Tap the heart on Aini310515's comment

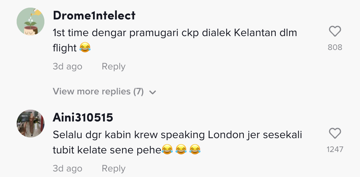[x=335, y=134]
